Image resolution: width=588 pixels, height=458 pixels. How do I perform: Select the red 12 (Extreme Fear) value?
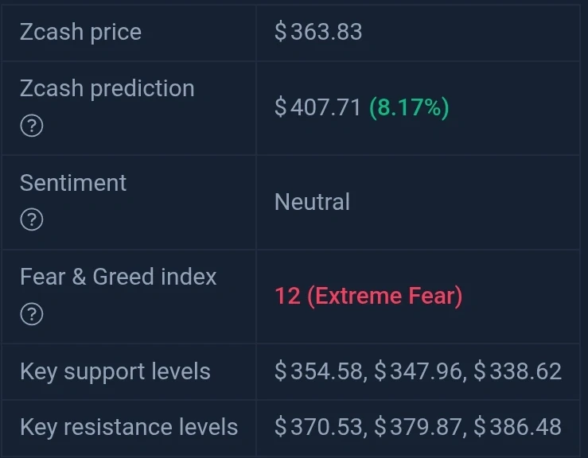point(368,296)
